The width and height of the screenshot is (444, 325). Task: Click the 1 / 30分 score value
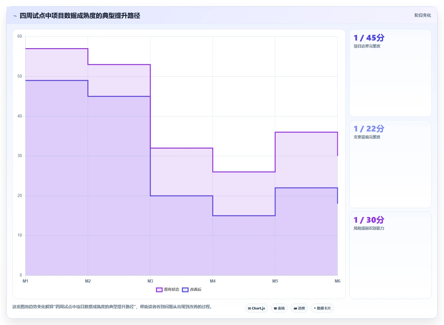point(369,220)
